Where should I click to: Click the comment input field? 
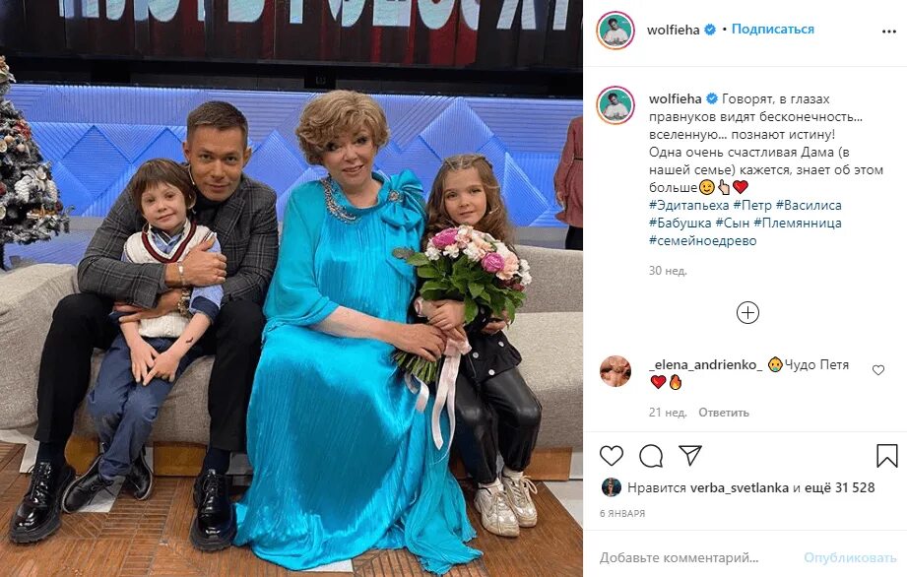click(697, 557)
